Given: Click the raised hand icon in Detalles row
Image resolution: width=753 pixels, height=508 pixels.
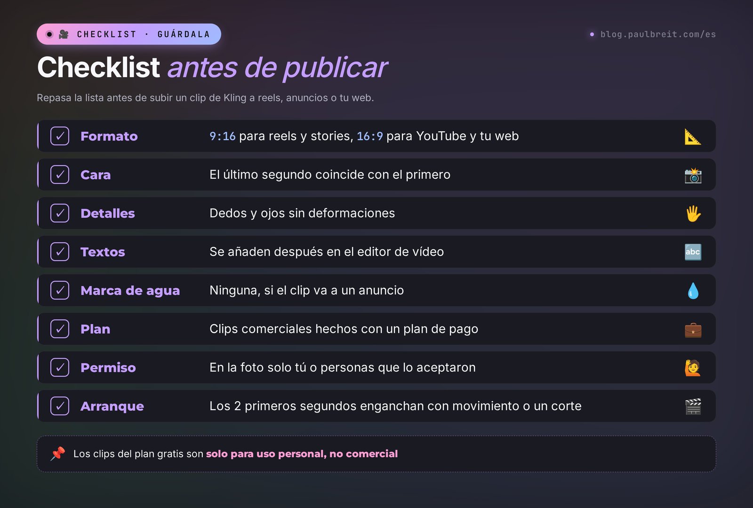Looking at the screenshot, I should coord(693,214).
